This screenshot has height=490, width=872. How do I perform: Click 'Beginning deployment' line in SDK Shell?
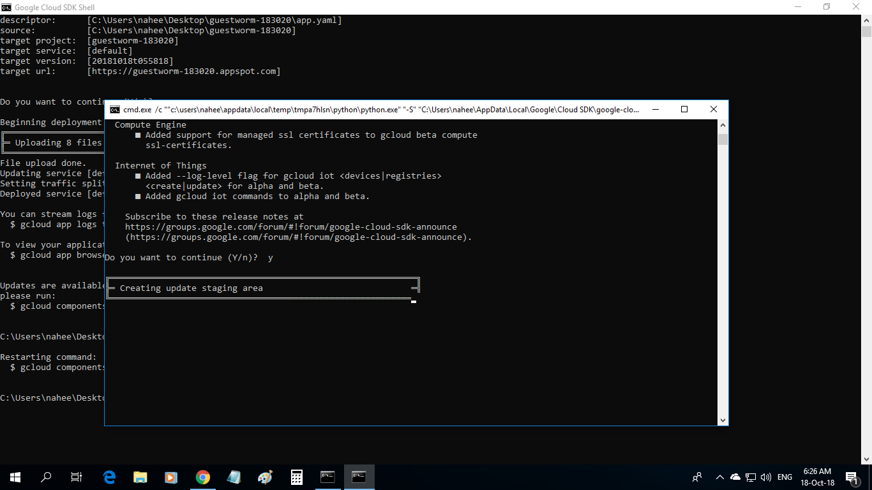pyautogui.click(x=51, y=122)
